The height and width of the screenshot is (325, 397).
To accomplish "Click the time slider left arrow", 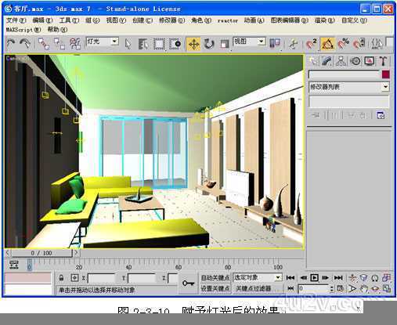I will tap(7, 253).
